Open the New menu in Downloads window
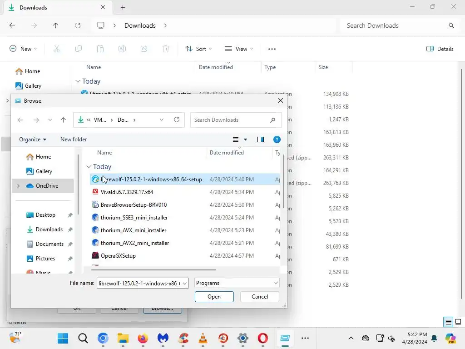This screenshot has width=465, height=349. tap(23, 49)
